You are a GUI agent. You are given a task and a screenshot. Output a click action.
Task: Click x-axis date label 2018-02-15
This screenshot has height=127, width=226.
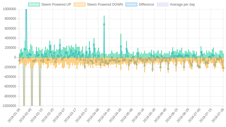[36, 115]
